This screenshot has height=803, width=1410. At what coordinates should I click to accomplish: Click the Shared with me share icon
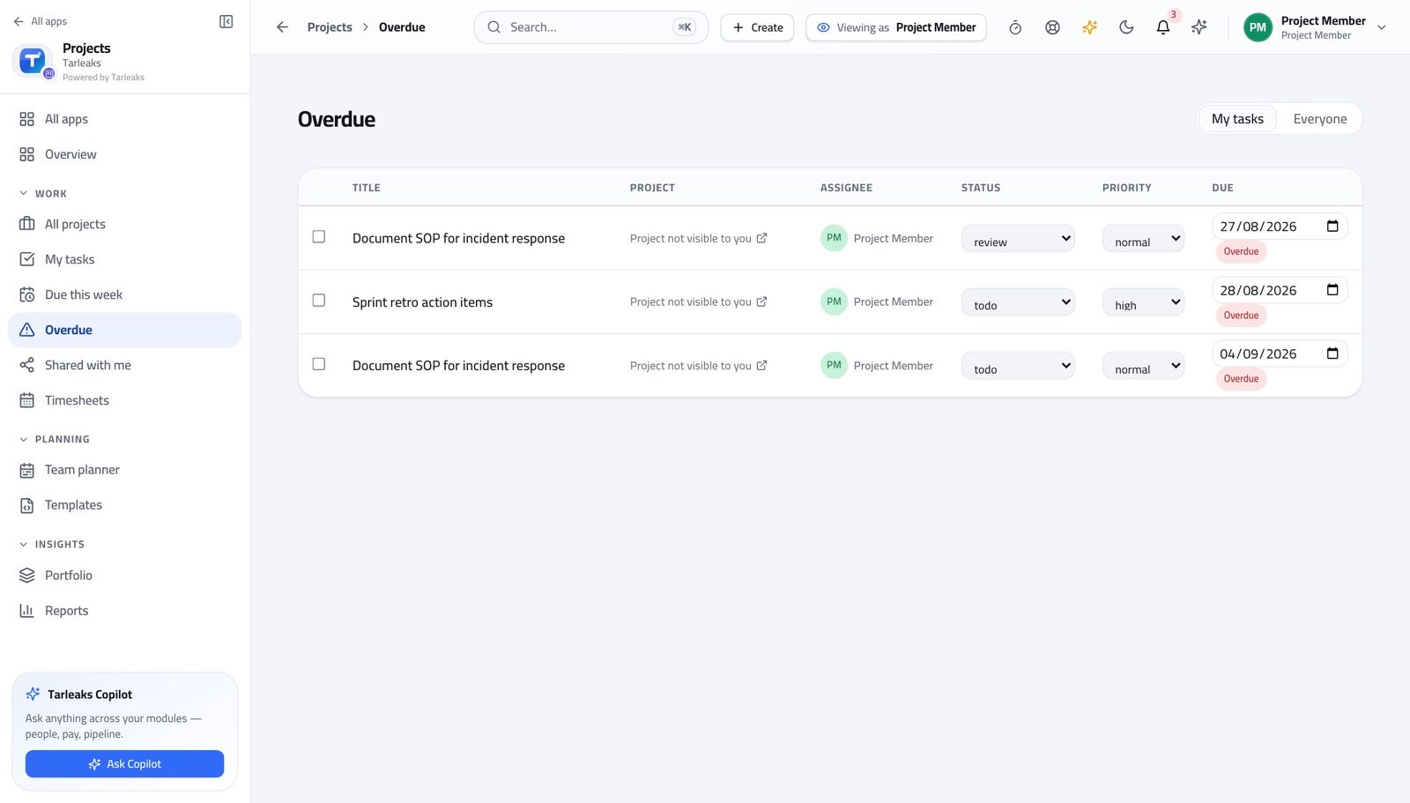[x=27, y=365]
